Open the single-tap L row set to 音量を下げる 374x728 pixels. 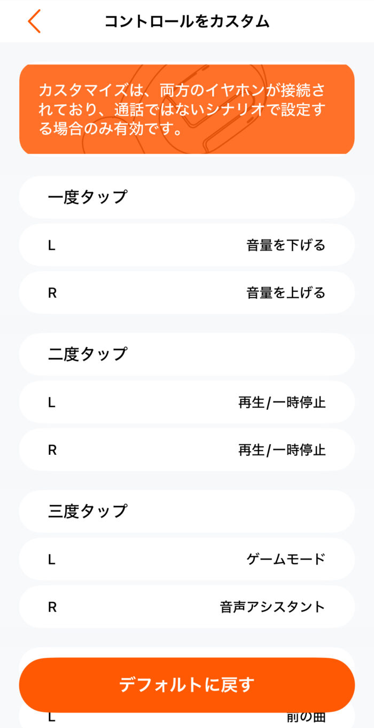click(x=186, y=245)
